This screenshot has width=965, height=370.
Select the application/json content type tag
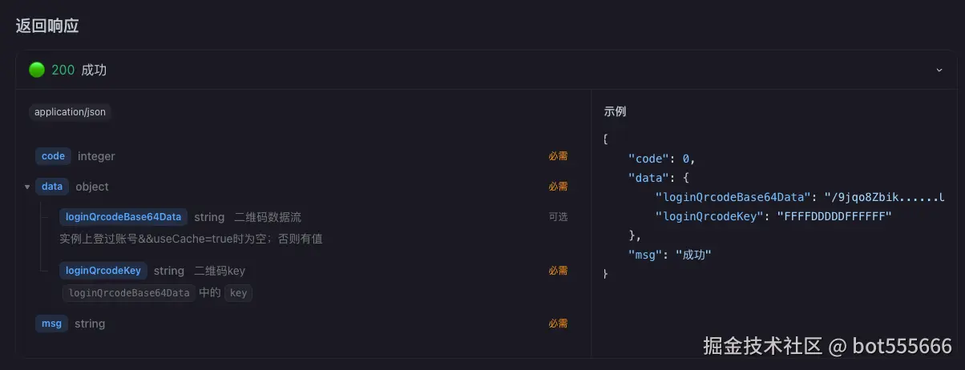coord(70,112)
